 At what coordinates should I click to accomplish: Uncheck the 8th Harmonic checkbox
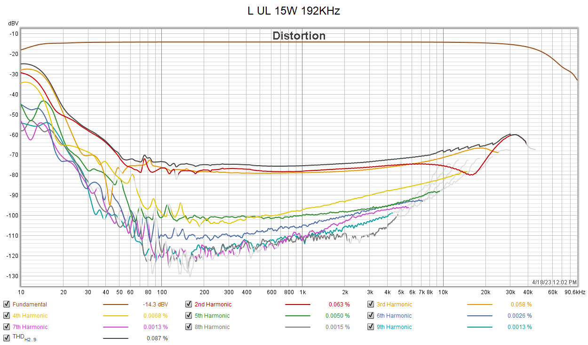(x=188, y=327)
